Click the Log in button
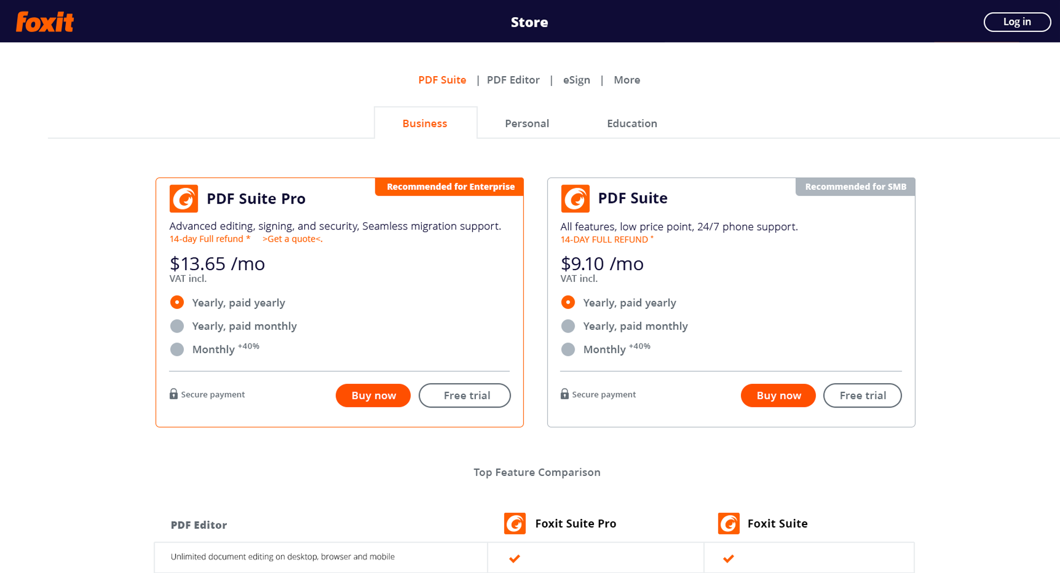 click(x=1017, y=22)
